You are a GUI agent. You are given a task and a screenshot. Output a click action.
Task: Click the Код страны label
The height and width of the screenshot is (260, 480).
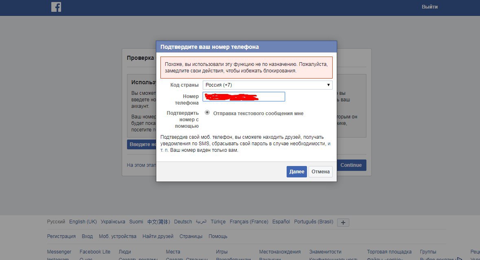pos(184,85)
